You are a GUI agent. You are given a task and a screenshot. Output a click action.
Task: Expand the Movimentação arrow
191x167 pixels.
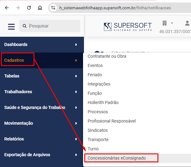76,123
